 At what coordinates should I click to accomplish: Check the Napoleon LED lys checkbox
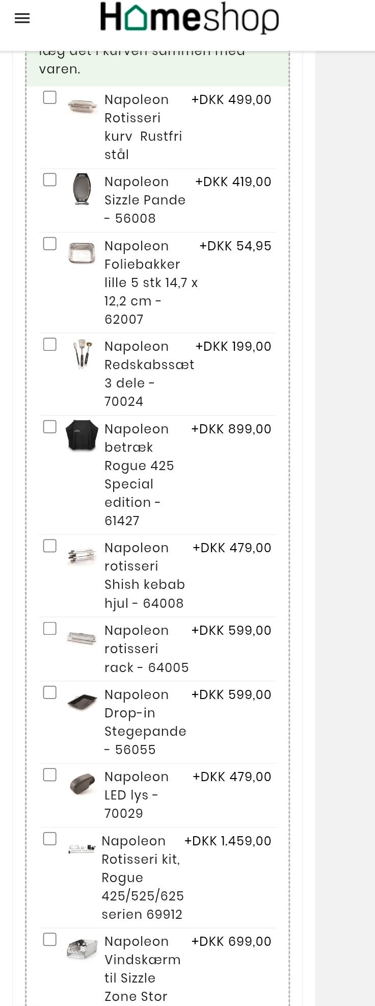click(x=50, y=775)
